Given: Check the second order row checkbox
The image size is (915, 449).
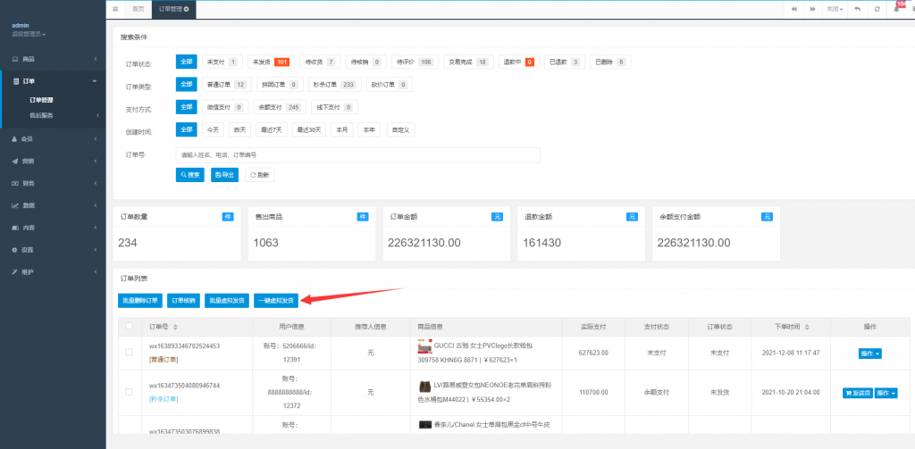Looking at the screenshot, I should 129,392.
